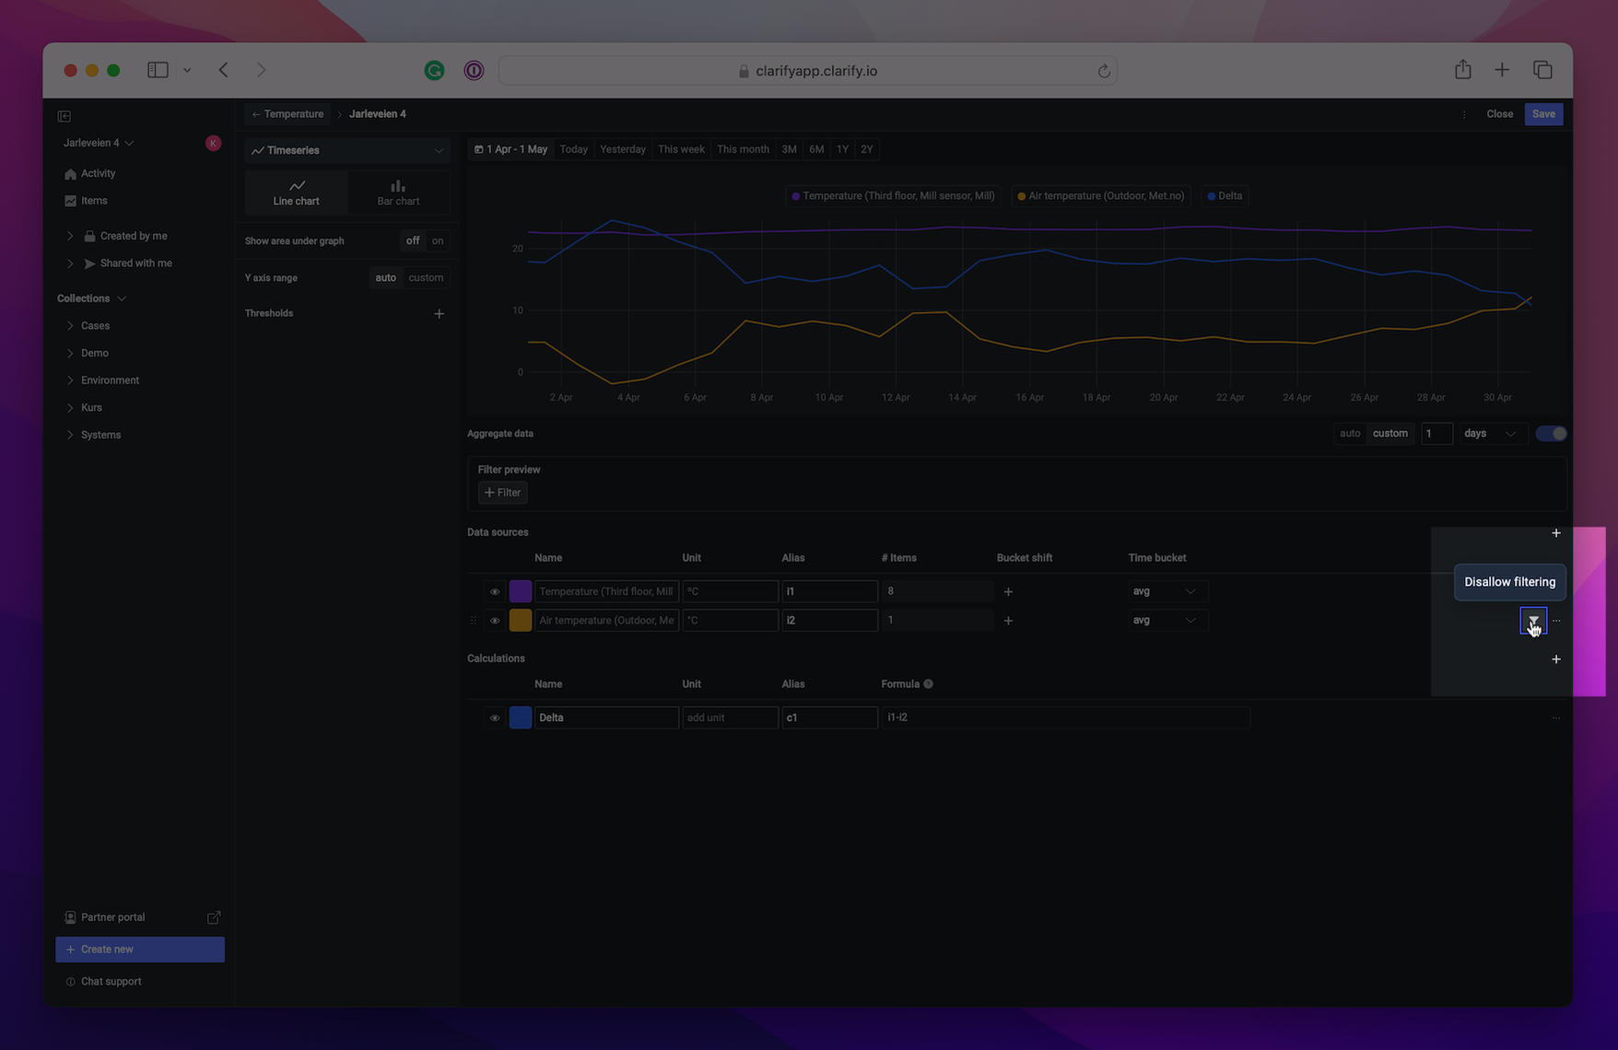Click the user avatar badge K
This screenshot has width=1618, height=1050.
click(x=213, y=143)
